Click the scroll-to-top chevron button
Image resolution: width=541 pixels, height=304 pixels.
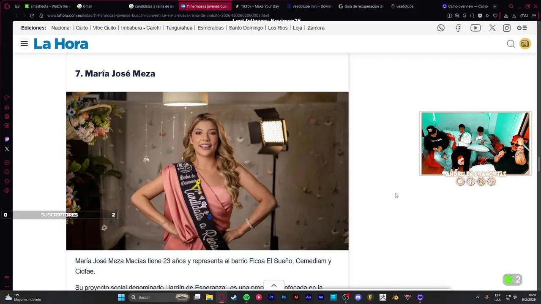tap(274, 286)
